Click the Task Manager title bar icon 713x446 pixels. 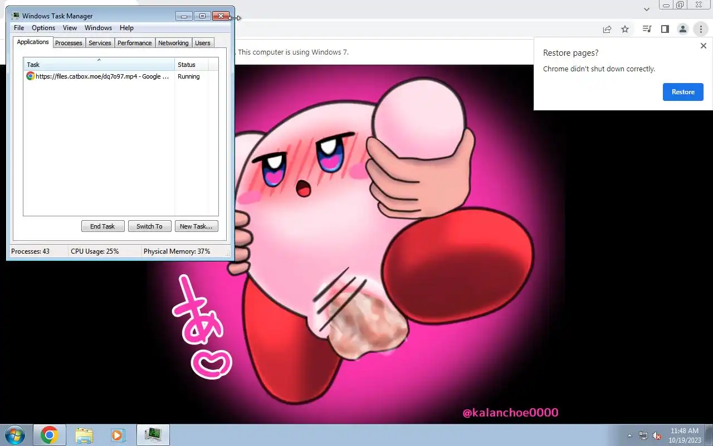coord(16,16)
